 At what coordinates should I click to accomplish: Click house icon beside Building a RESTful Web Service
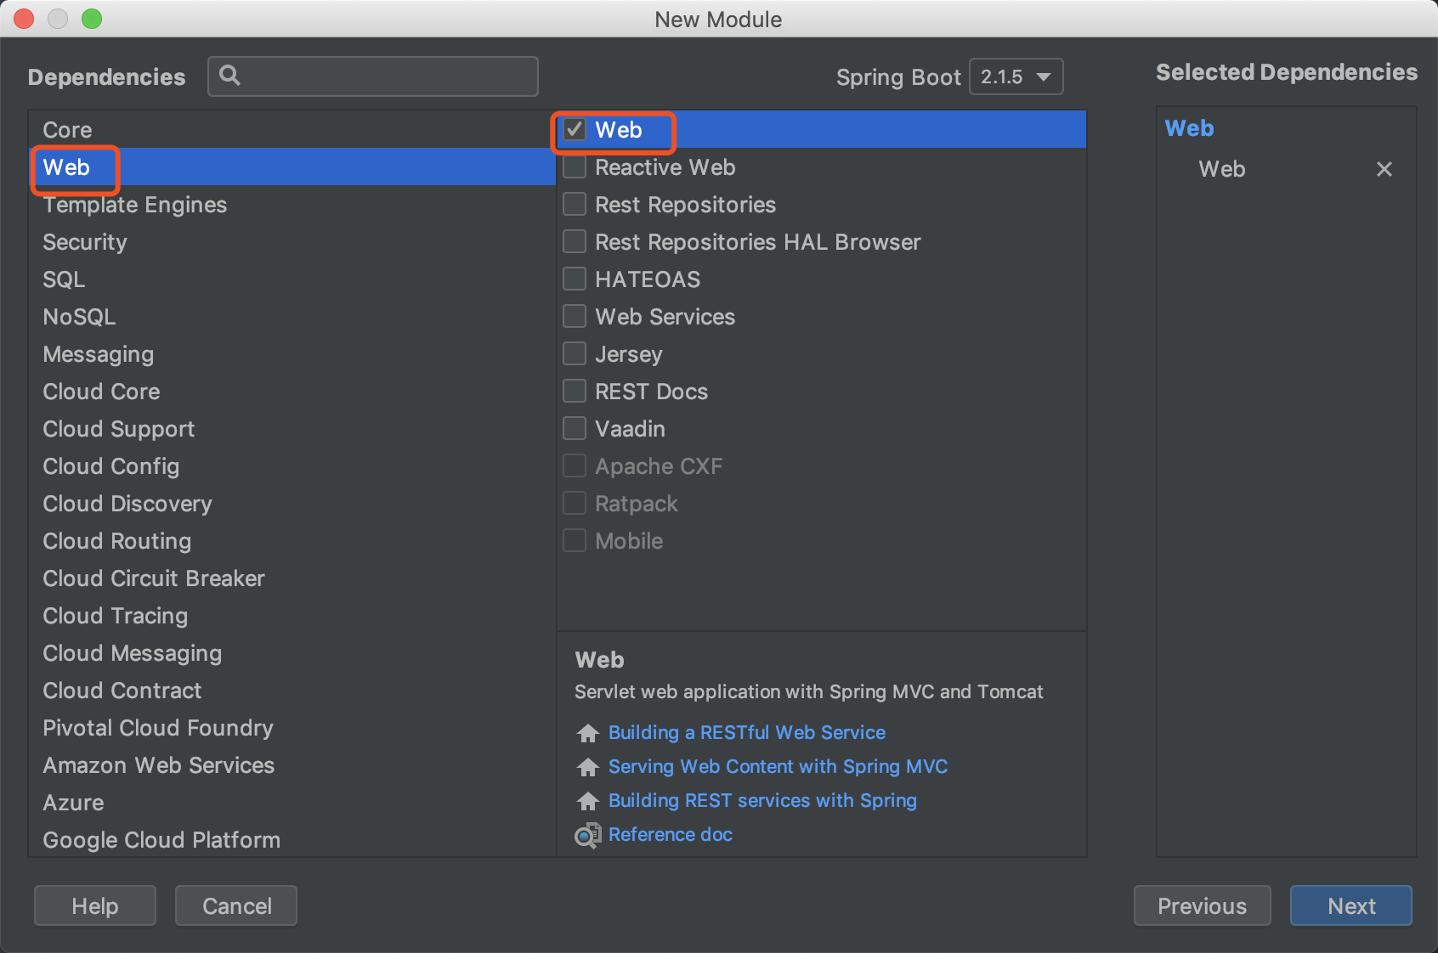tap(587, 733)
